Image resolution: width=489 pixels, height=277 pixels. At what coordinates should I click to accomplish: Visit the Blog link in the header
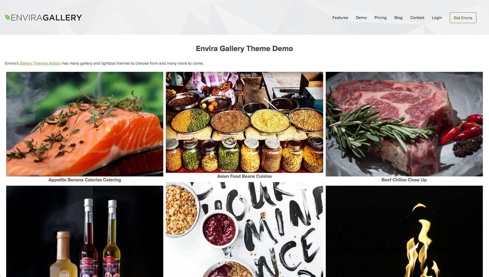pyautogui.click(x=398, y=18)
